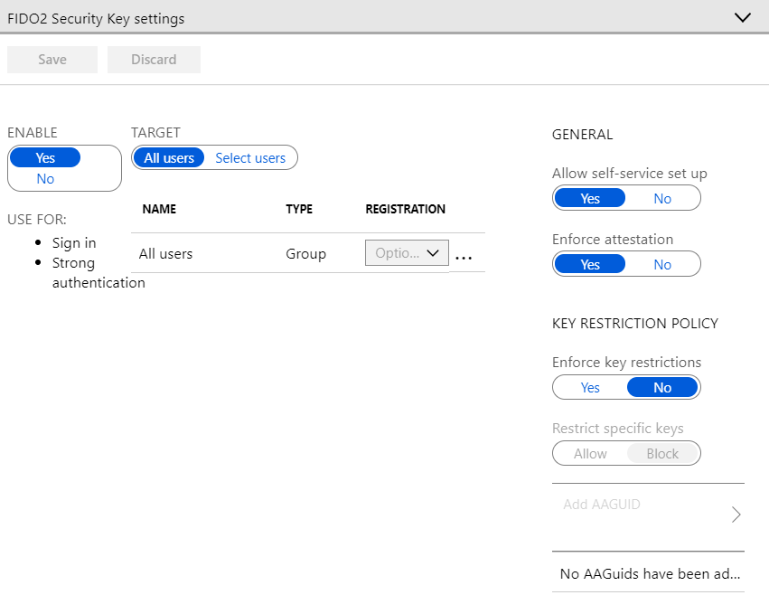Click the No AAGuids have been added message
Viewport: 769px width, 595px height.
coord(650,573)
